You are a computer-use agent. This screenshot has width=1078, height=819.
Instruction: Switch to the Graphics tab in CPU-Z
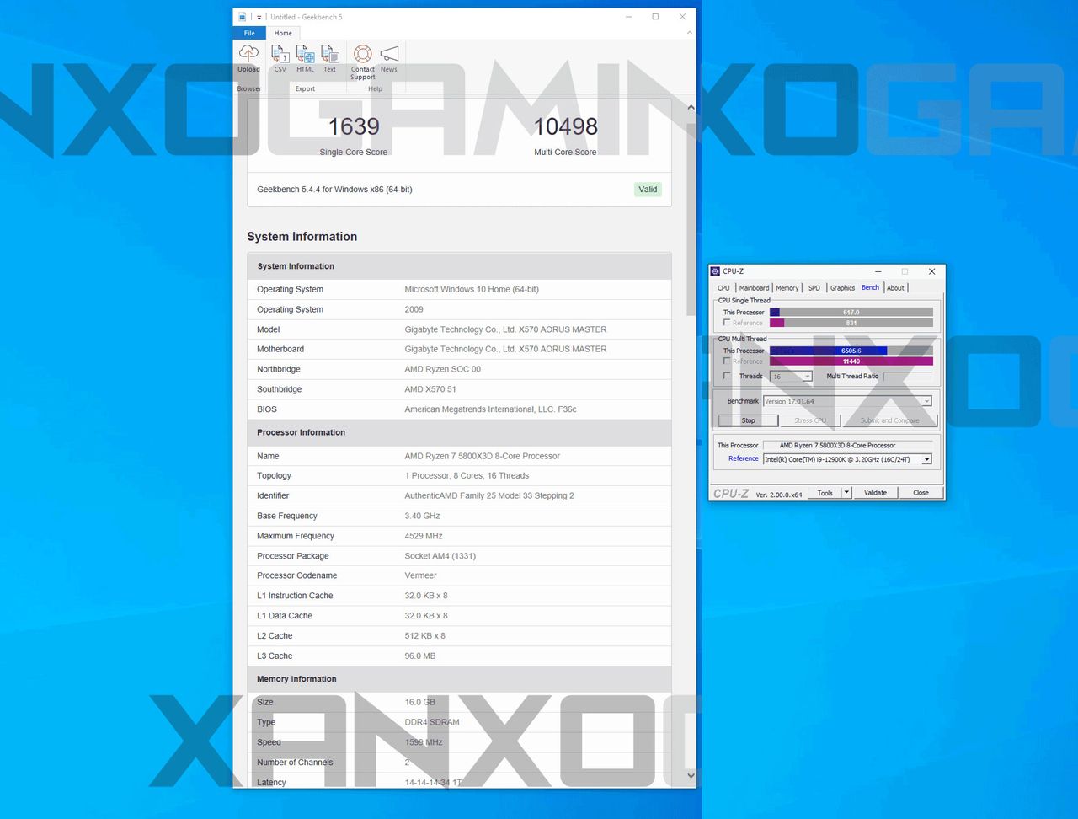coord(842,288)
